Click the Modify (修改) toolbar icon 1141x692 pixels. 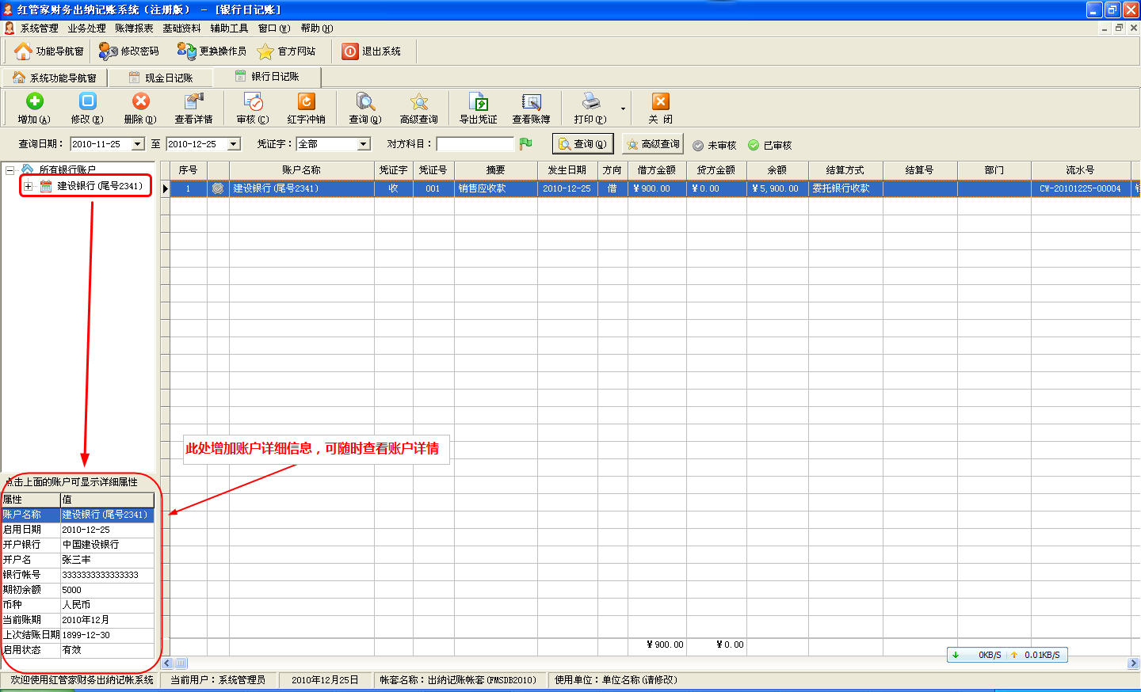point(87,102)
